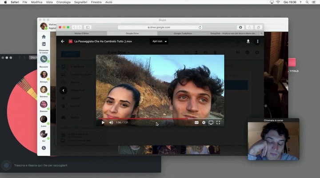Click the DaisyDisk collector drop target circle
This screenshot has height=178, width=320.
6,165
